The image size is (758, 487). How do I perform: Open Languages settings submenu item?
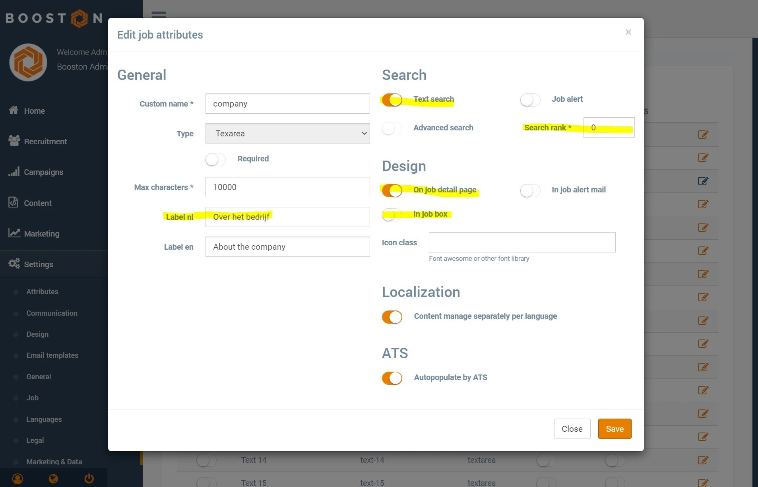(x=44, y=419)
